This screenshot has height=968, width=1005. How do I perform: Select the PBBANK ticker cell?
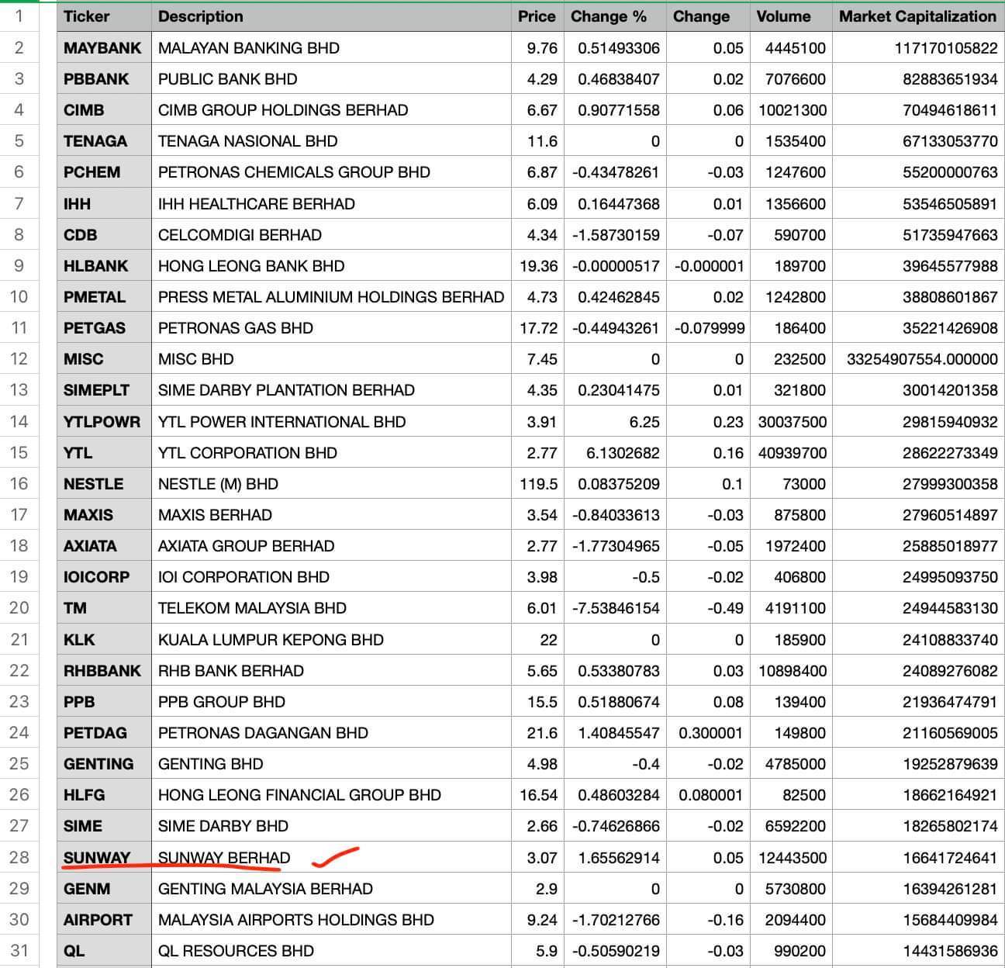click(104, 79)
